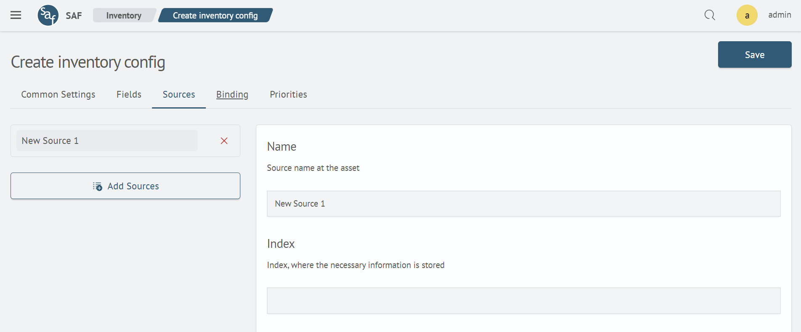
Task: Click the SAF brand text
Action: pyautogui.click(x=74, y=16)
